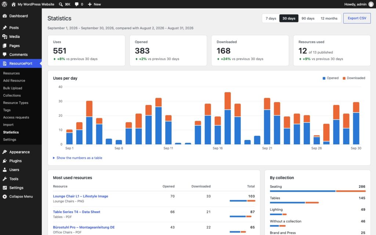Click Lounge Chairs - PNG subtitle

68,201
